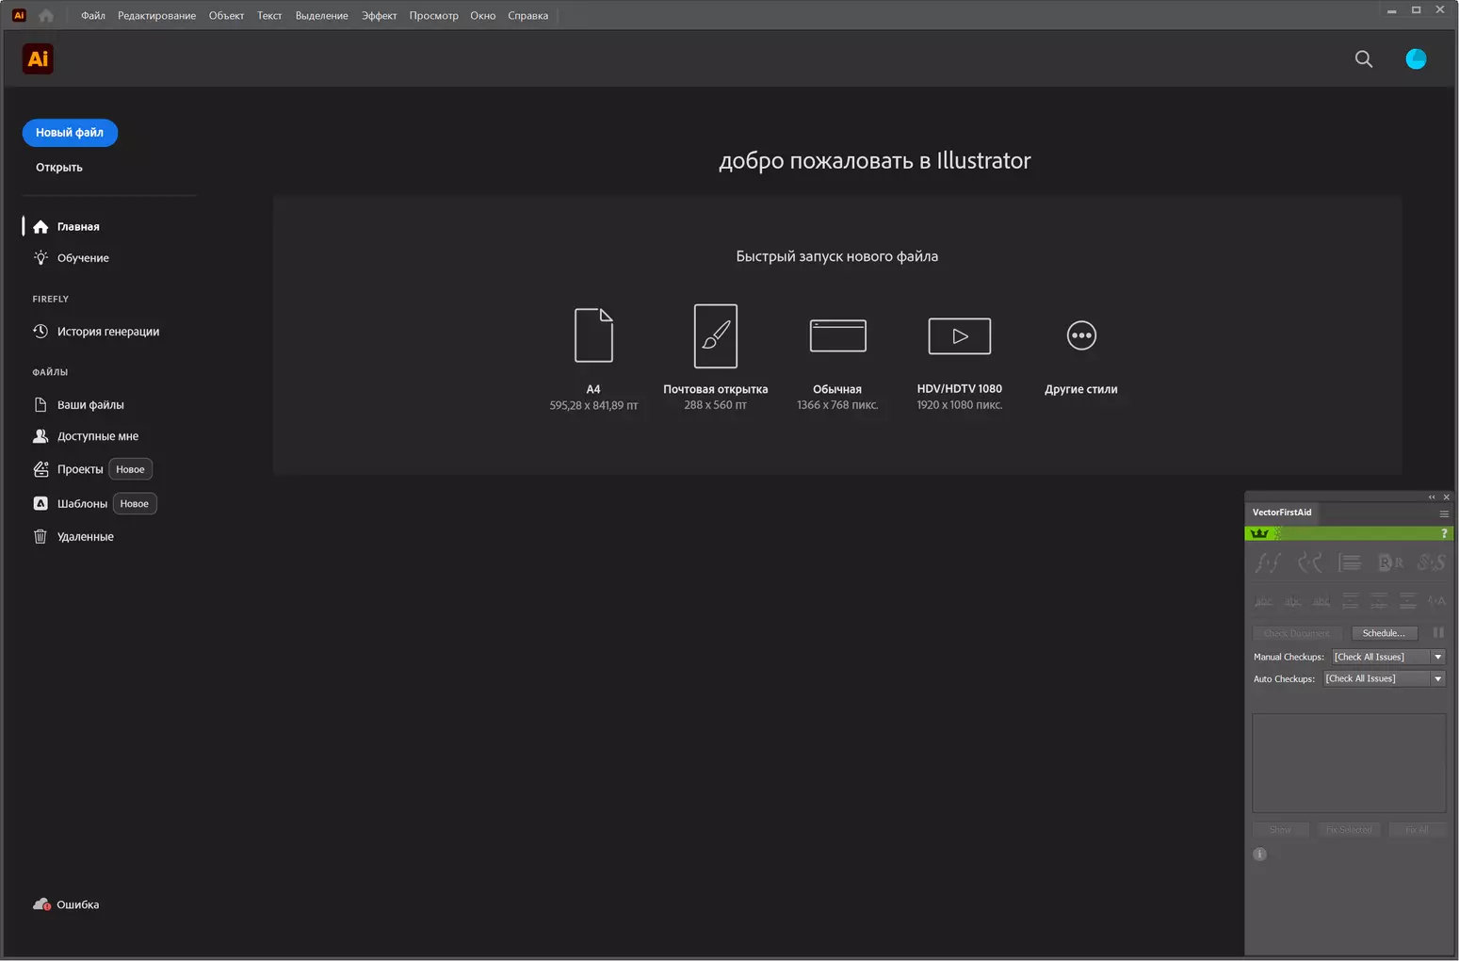This screenshot has width=1459, height=961.
Task: Click the Ошибка cloud sync status
Action: [66, 904]
